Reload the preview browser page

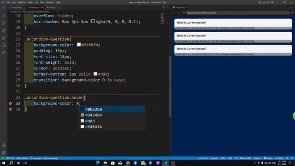[184, 12]
